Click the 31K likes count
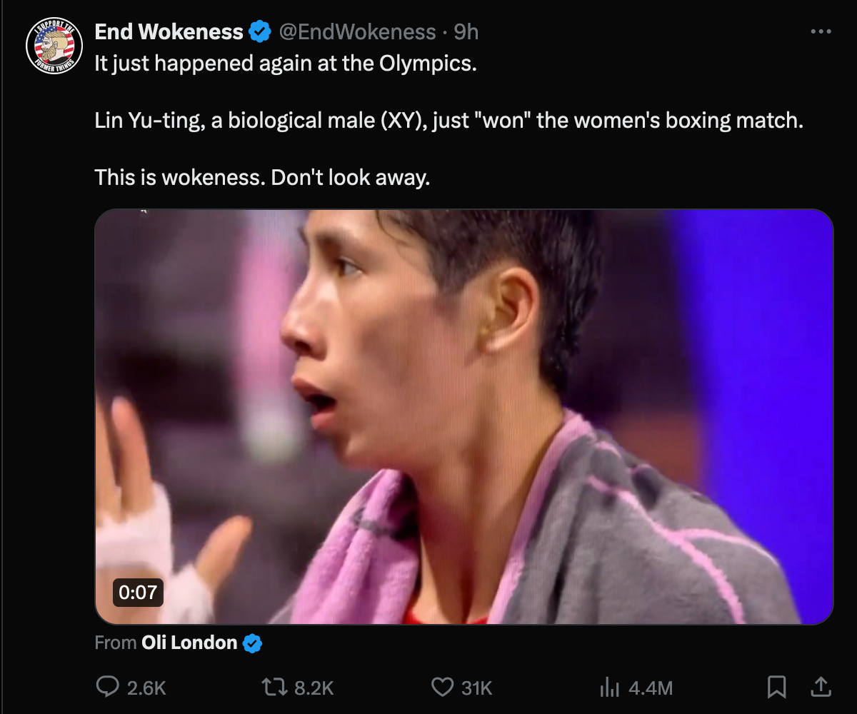 pyautogui.click(x=477, y=688)
